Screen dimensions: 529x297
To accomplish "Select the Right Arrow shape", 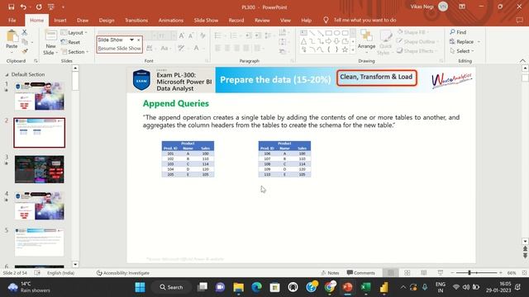I will coord(328,41).
